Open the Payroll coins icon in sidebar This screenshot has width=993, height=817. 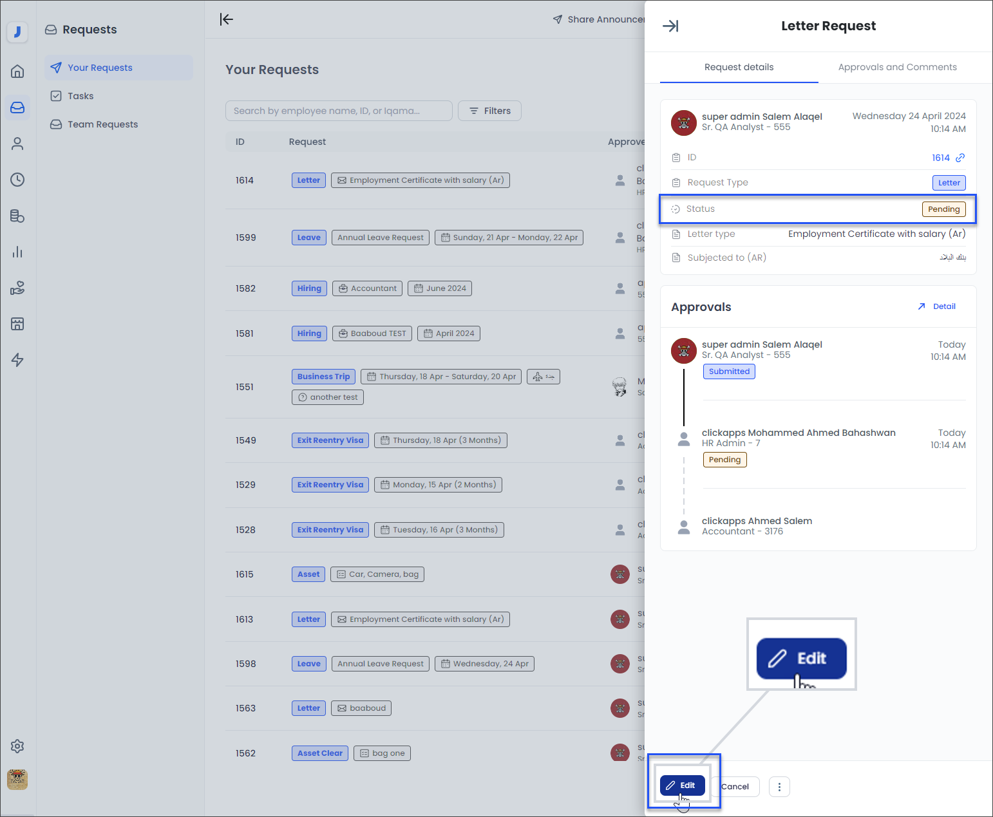pyautogui.click(x=17, y=216)
